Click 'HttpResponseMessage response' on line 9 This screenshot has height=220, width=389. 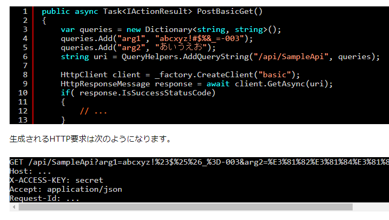(x=126, y=84)
